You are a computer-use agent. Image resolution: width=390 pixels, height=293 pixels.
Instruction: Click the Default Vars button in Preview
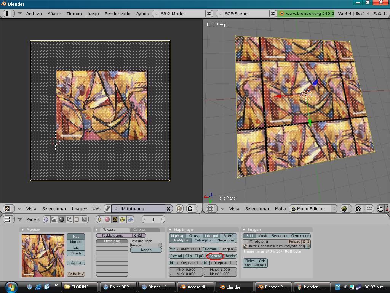[76, 274]
